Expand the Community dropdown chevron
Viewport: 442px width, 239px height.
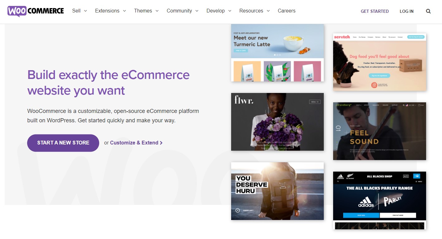[x=197, y=11]
